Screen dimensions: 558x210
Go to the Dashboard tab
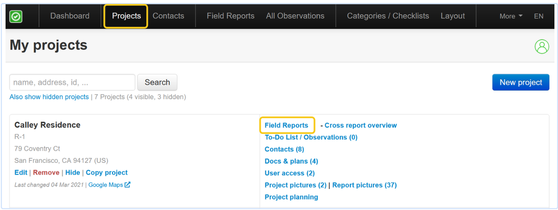point(70,16)
